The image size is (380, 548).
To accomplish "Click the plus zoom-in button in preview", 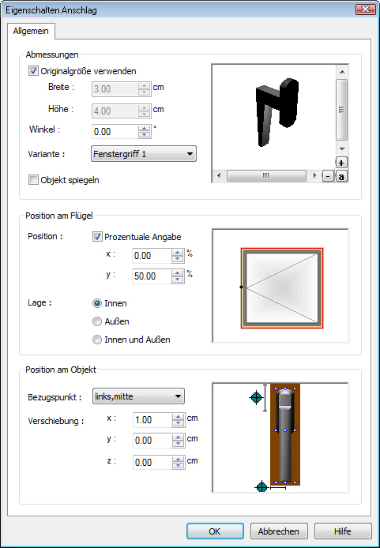I will click(x=341, y=163).
